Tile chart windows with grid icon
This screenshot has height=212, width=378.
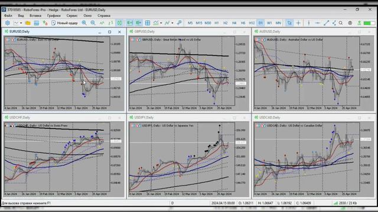click(148, 23)
